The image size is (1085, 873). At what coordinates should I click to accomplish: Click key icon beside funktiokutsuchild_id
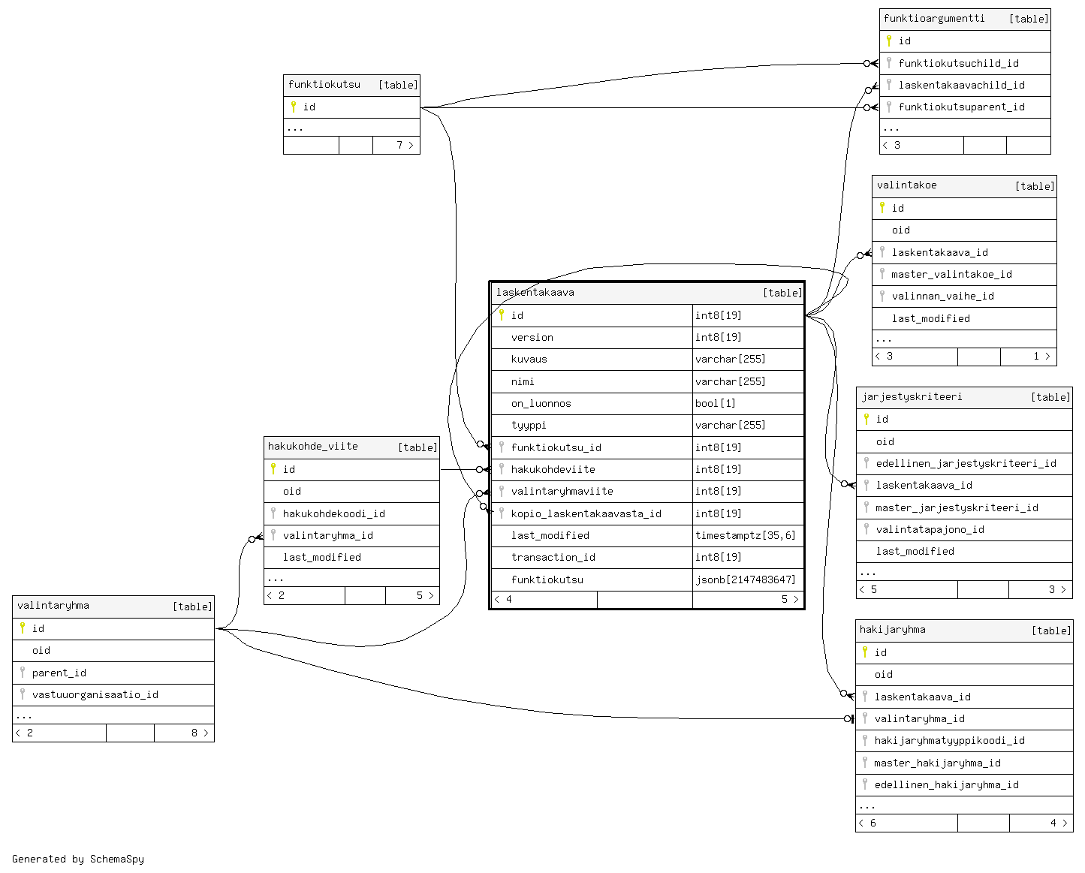(889, 63)
